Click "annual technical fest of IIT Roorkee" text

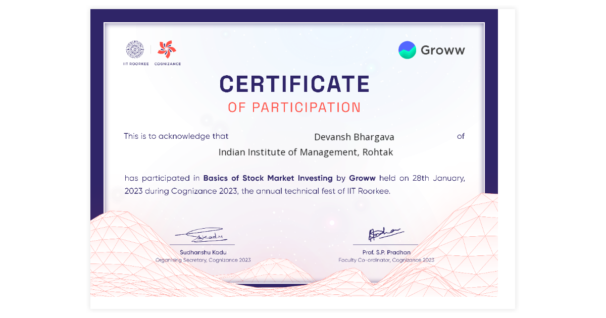pyautogui.click(x=323, y=191)
